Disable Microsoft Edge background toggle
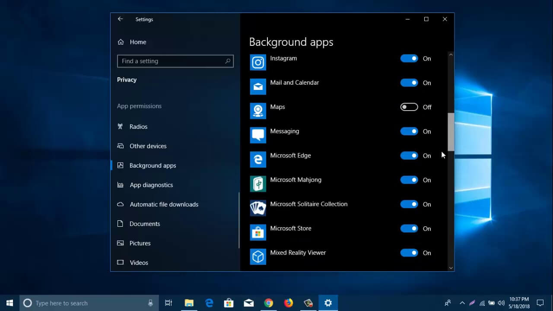The image size is (553, 311). tap(409, 155)
